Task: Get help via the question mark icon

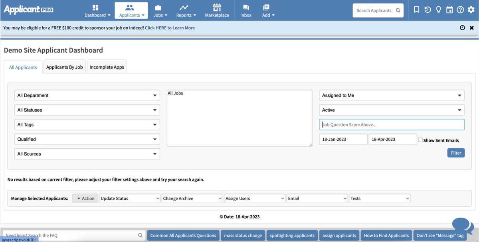Action: pyautogui.click(x=460, y=9)
